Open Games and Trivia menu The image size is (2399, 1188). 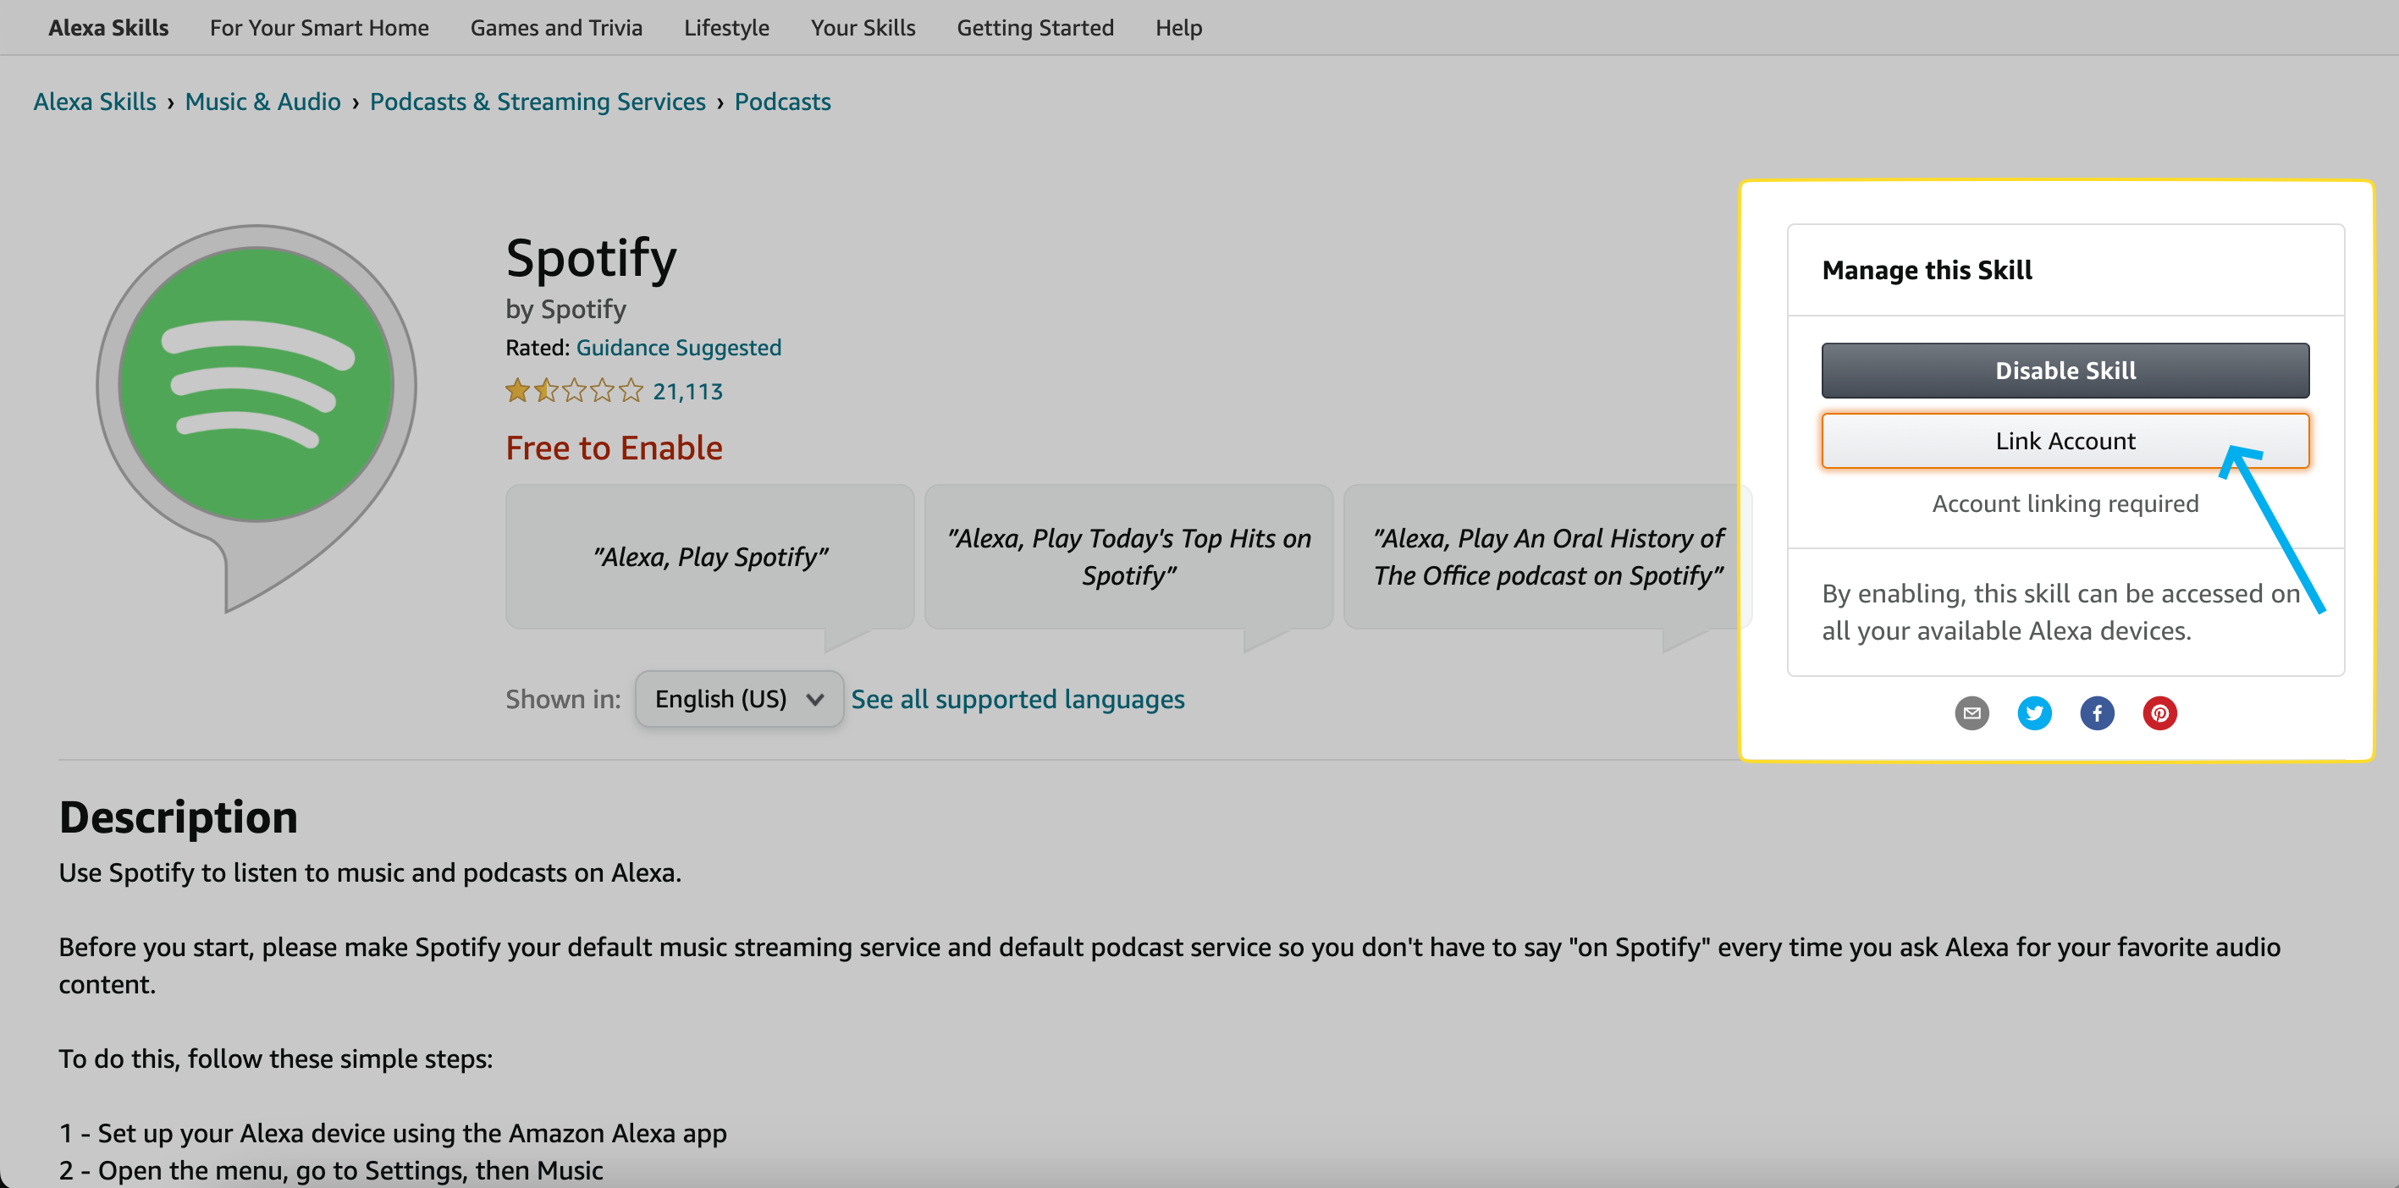556,28
